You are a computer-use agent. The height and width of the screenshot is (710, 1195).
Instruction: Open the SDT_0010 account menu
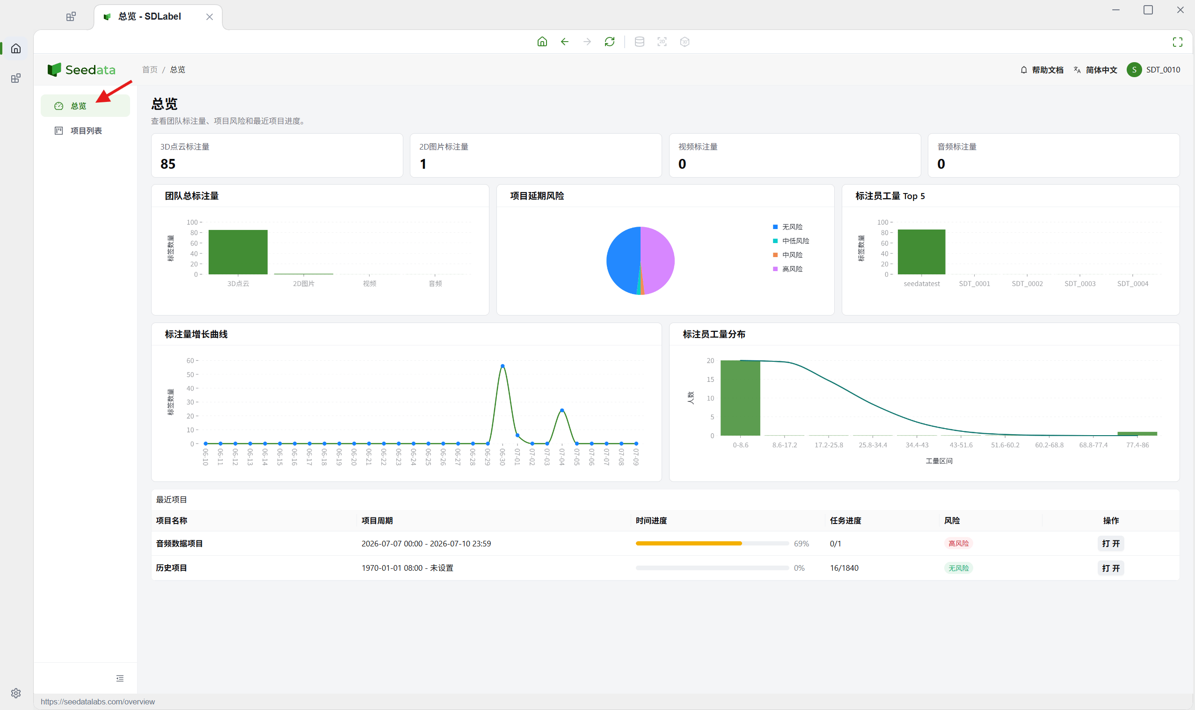coord(1153,70)
